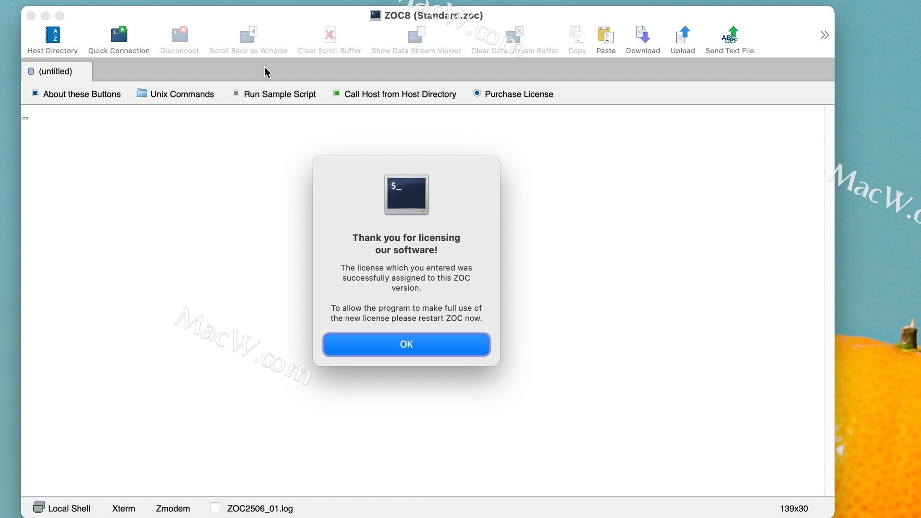Open the Unix Commands folder button
This screenshot has width=921, height=518.
click(175, 94)
